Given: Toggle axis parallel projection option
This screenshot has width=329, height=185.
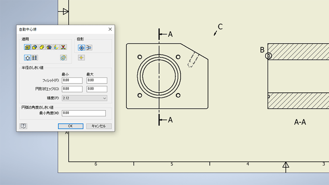Looking at the screenshot, I should click(x=89, y=48).
